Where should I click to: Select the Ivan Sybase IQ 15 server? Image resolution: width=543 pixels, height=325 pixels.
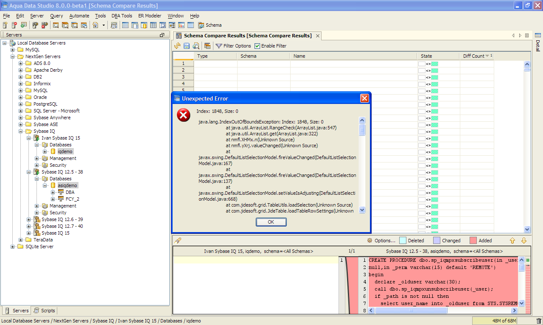(x=61, y=138)
